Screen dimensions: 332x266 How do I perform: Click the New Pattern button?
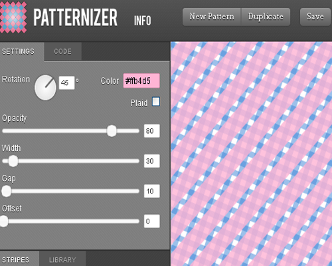coord(212,17)
